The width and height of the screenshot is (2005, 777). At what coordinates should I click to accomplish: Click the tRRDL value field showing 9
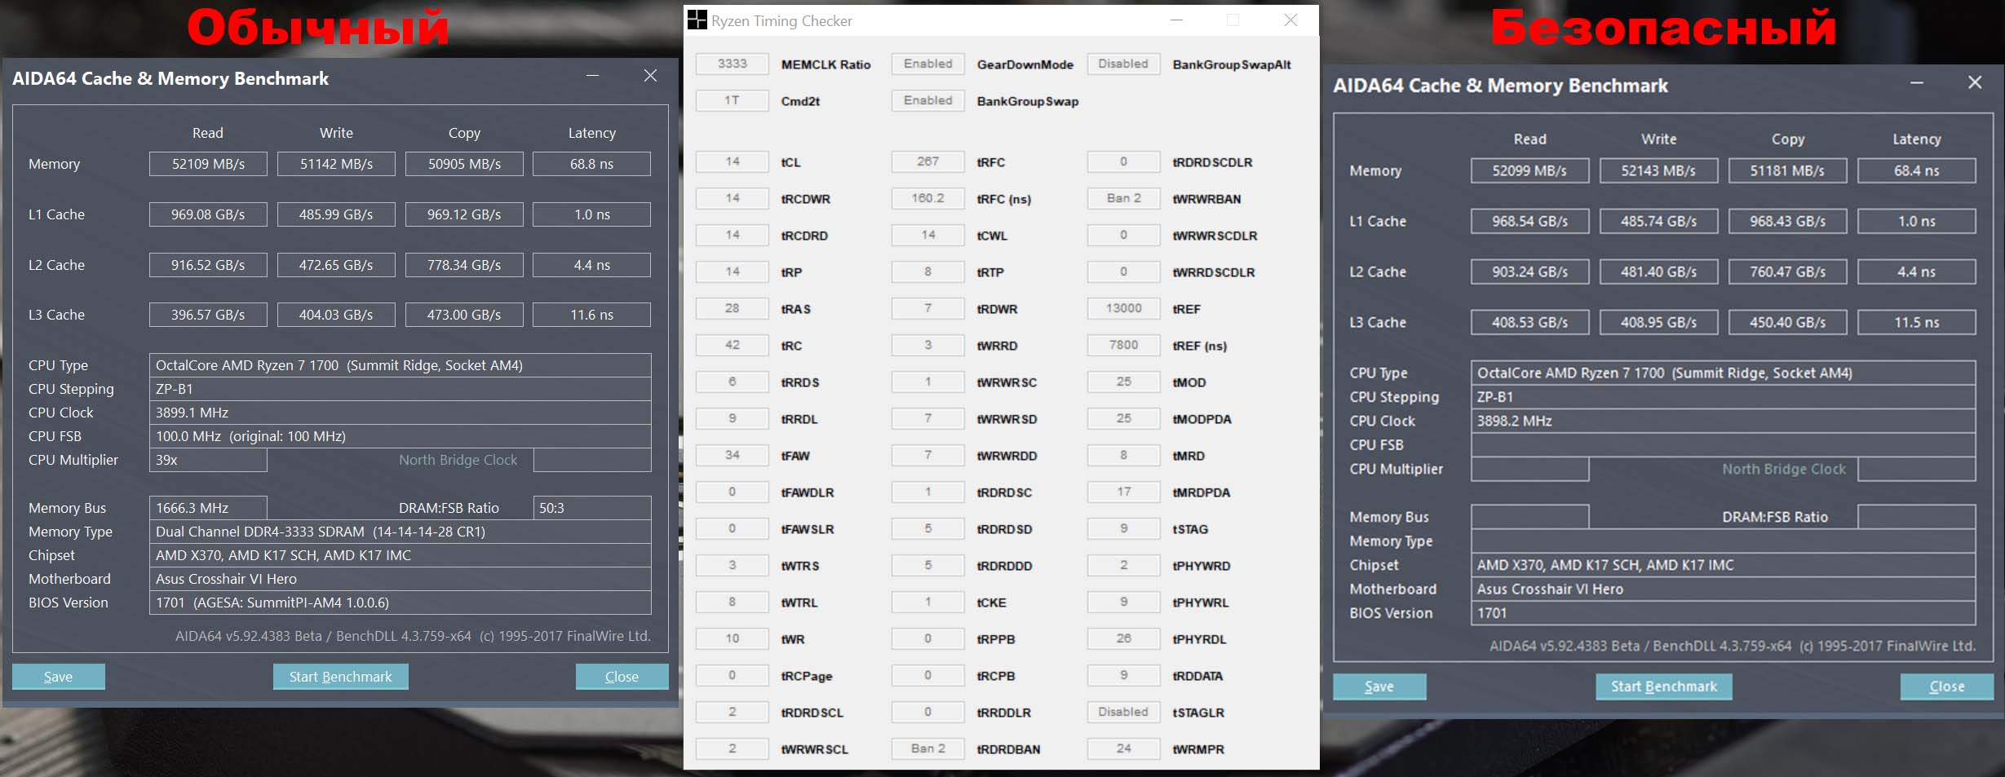(x=733, y=418)
